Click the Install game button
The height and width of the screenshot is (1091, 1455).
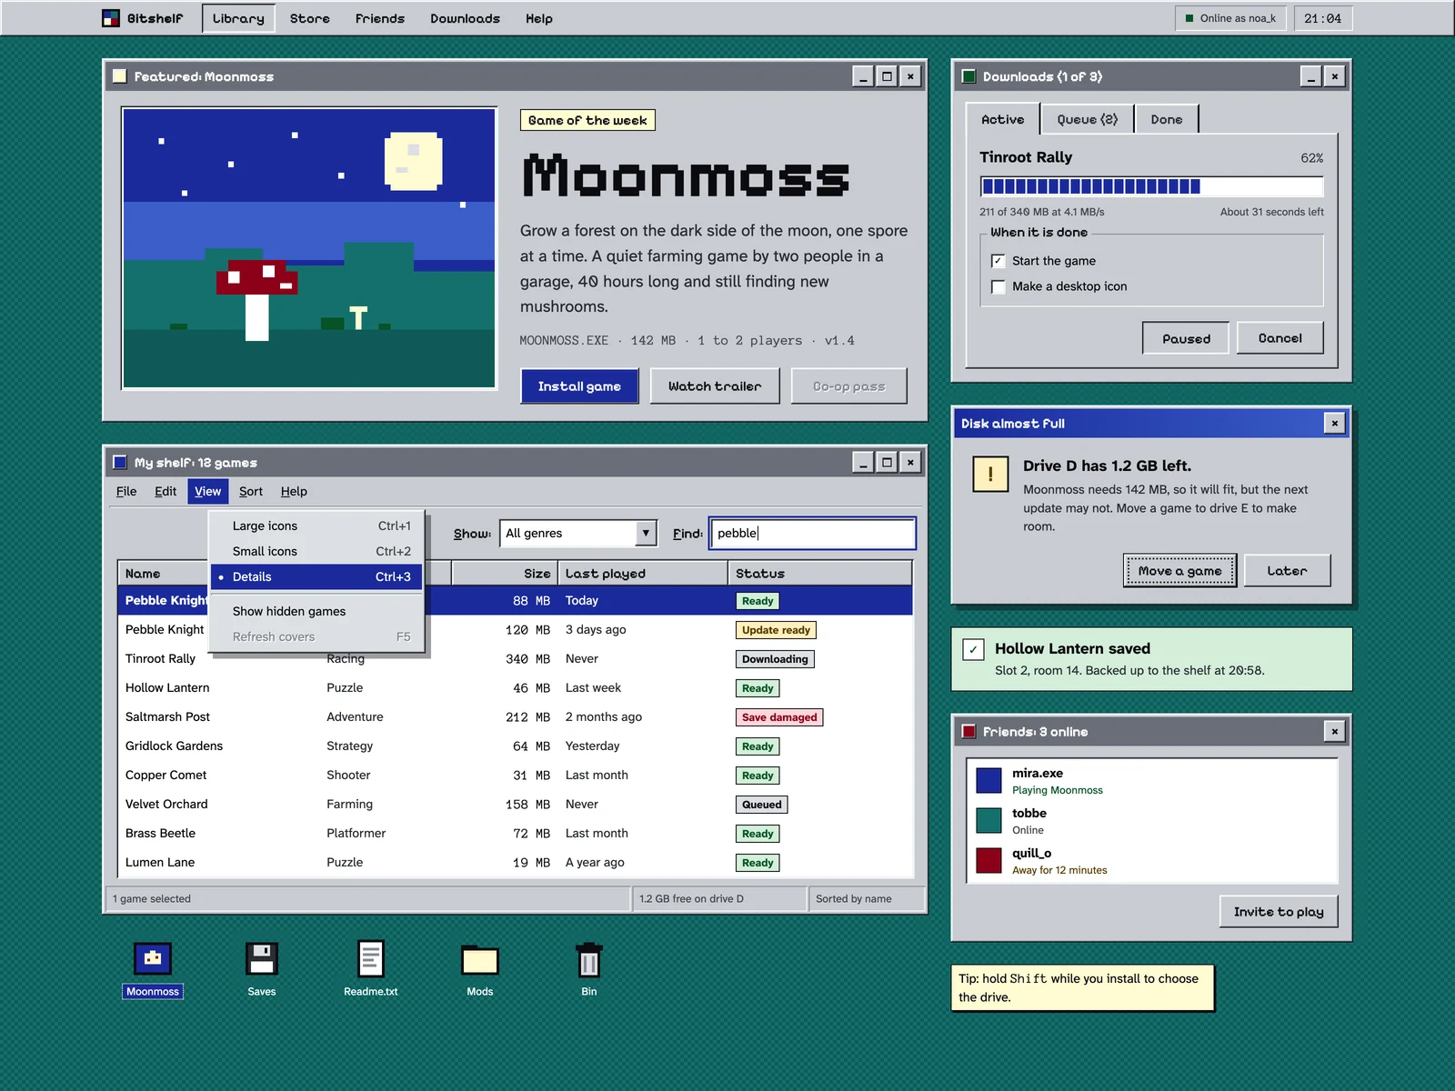[x=579, y=385]
